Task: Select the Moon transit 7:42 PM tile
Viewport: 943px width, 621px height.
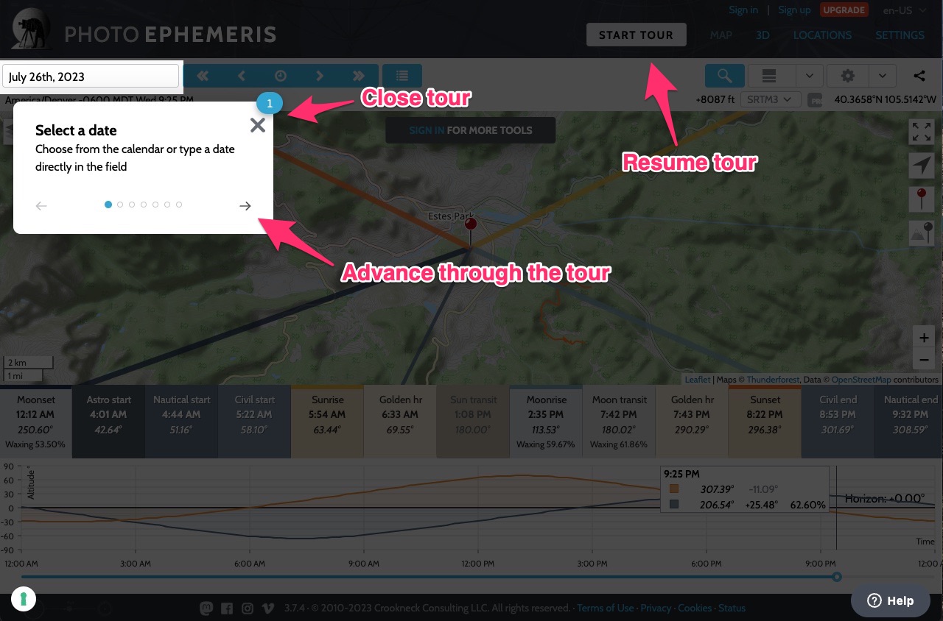Action: click(619, 422)
